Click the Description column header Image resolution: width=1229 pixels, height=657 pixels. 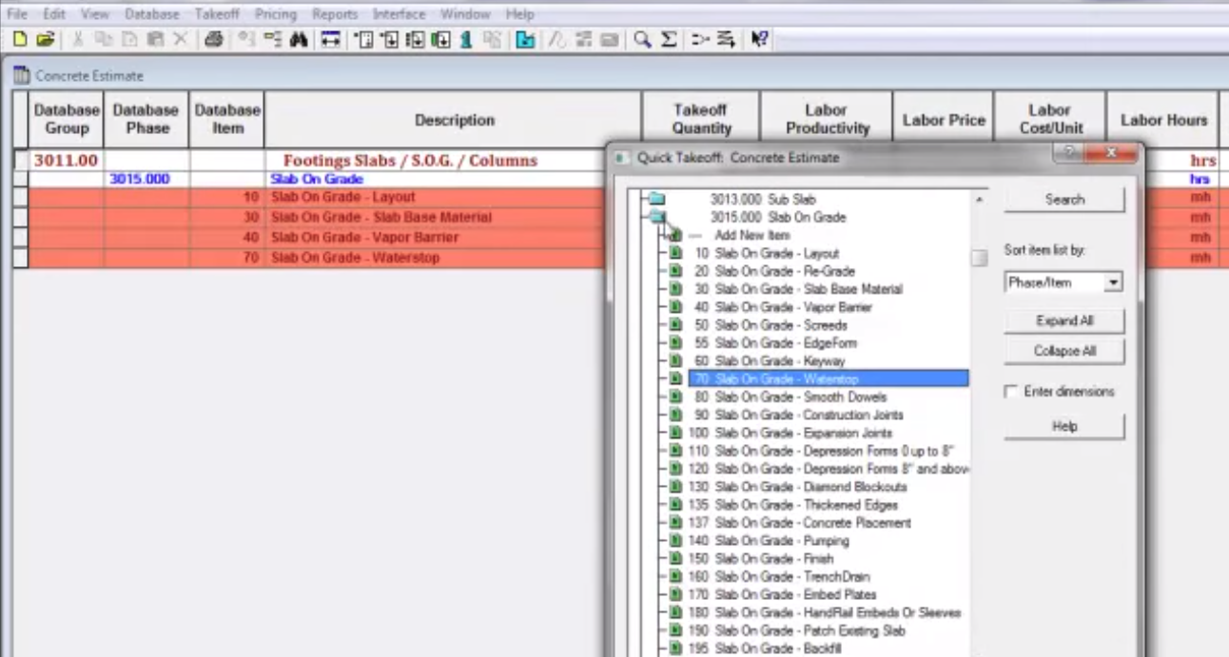[454, 120]
